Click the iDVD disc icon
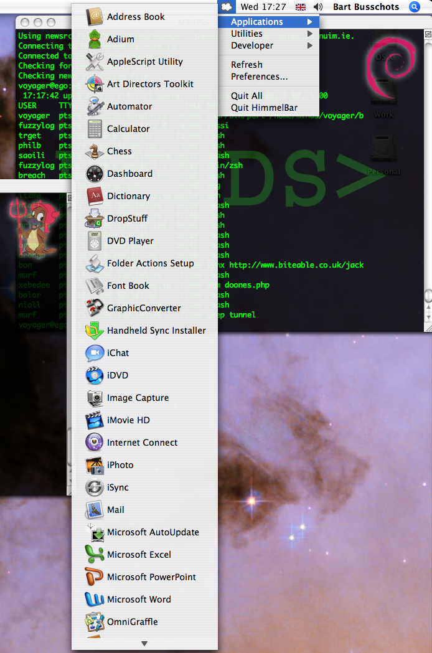 coord(95,375)
